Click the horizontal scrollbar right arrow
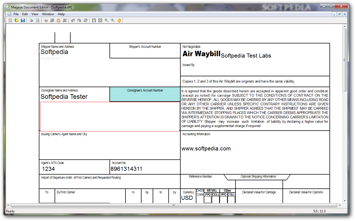355x221 pixels. pos(340,205)
